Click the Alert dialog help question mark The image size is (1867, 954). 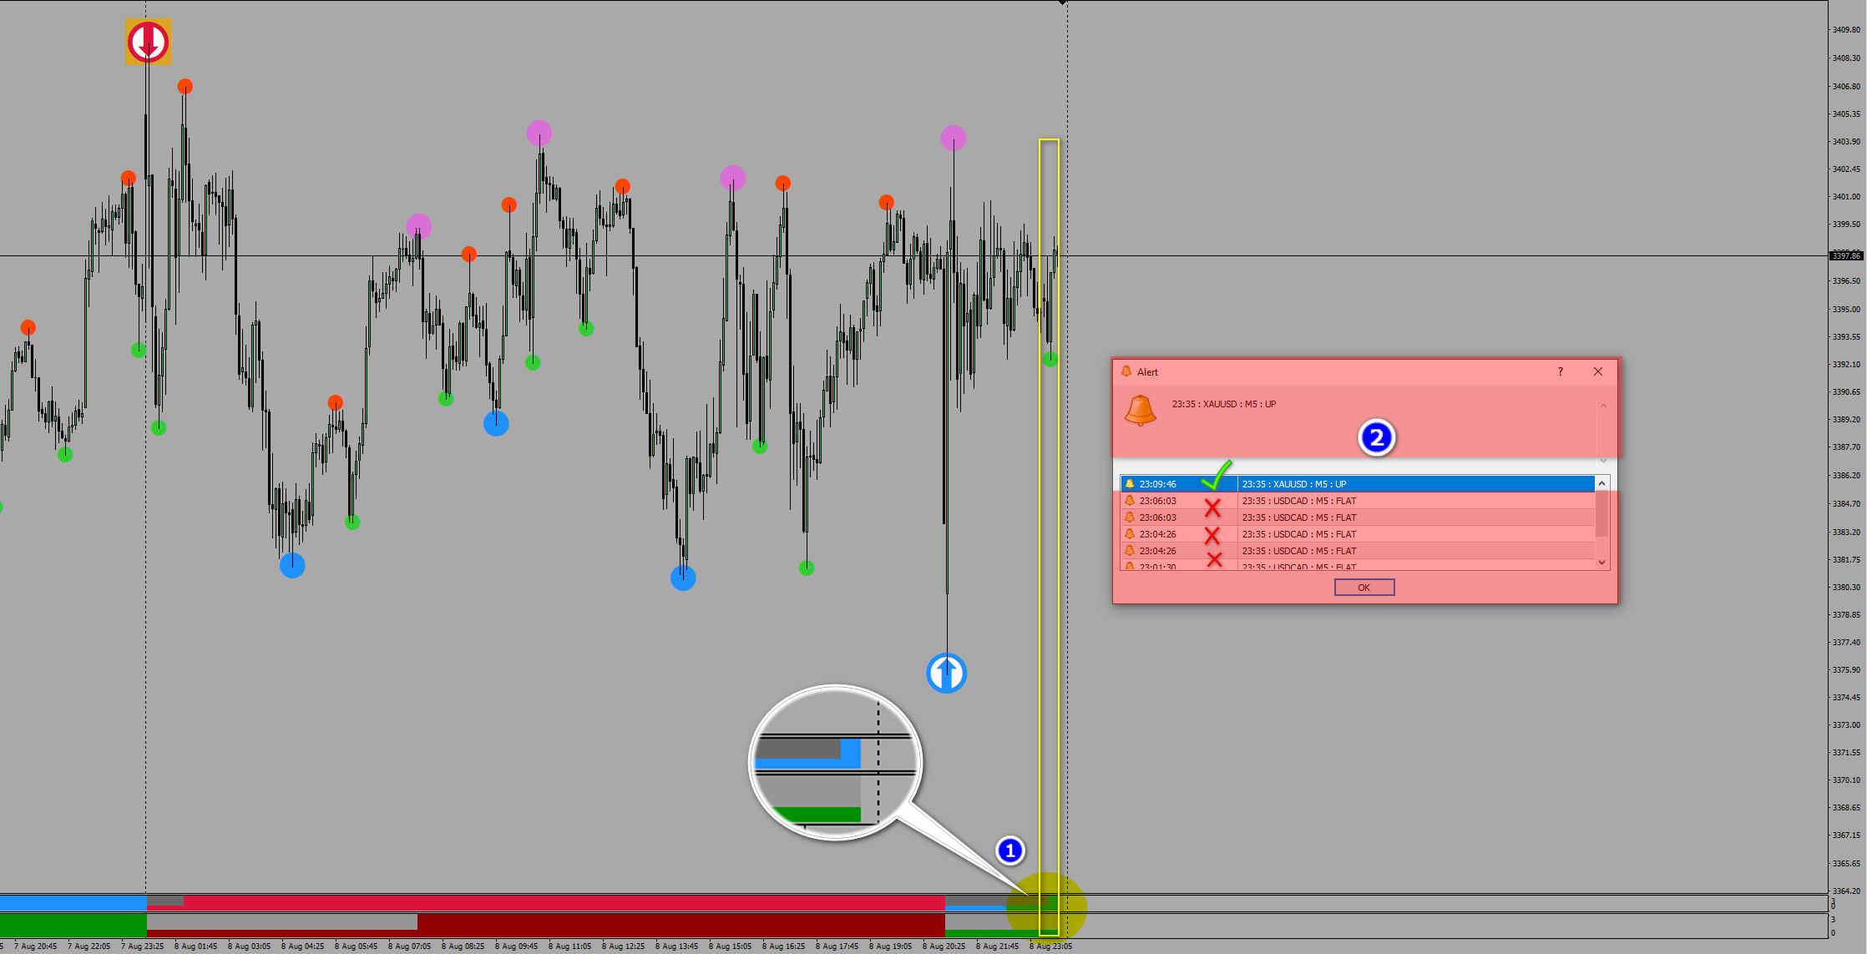(1560, 371)
